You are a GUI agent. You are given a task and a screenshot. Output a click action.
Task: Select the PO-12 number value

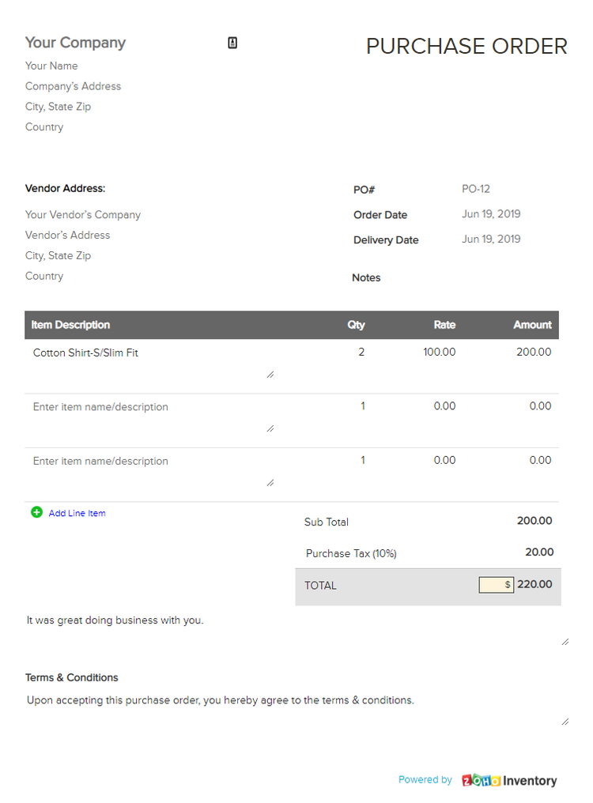coord(475,189)
